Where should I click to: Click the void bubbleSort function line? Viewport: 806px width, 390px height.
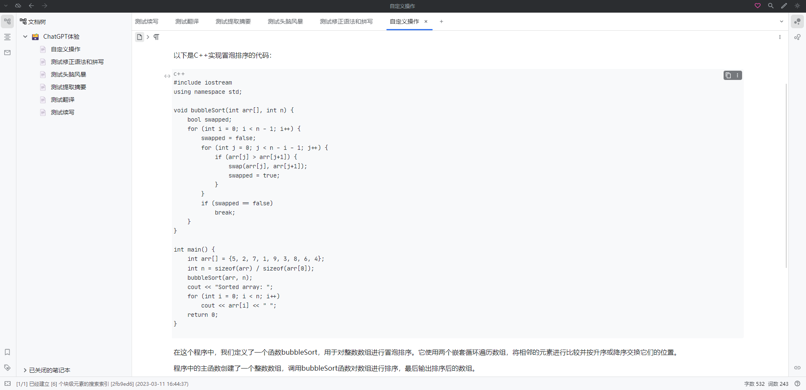(234, 110)
